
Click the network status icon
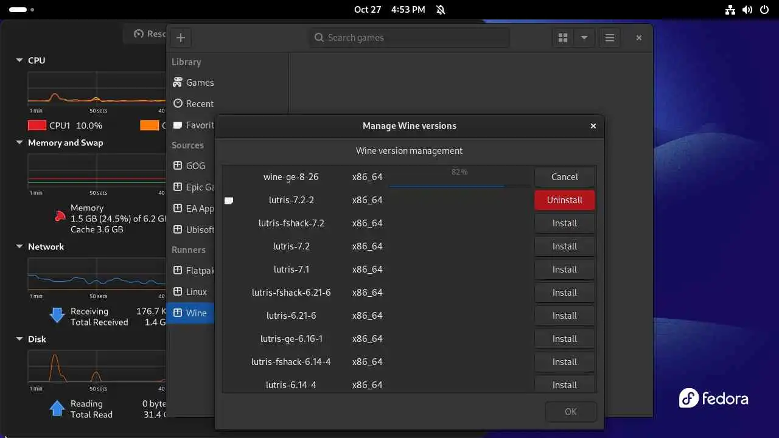(x=731, y=10)
